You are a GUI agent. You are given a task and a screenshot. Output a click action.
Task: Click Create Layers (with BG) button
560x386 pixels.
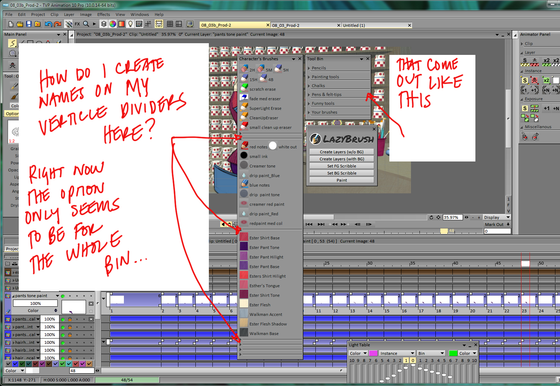(x=342, y=159)
